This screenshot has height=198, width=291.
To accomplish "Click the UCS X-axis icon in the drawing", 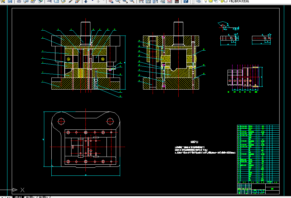I will pos(19,190).
